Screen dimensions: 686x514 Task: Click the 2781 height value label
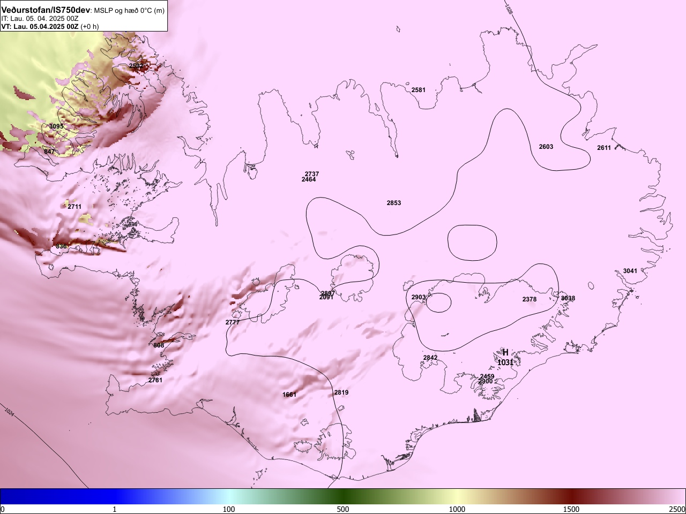(x=155, y=380)
